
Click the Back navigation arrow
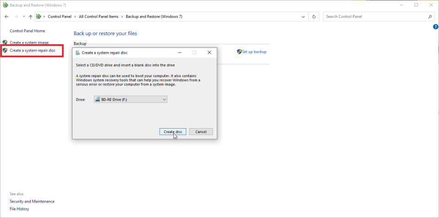click(7, 17)
